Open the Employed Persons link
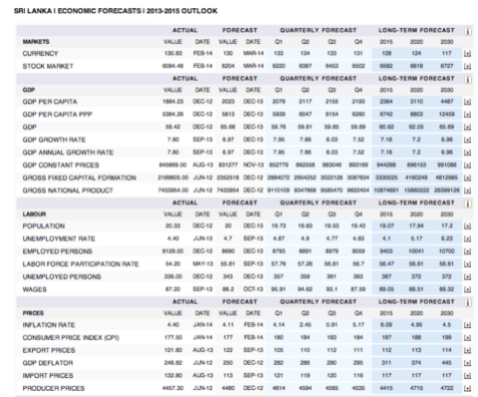This screenshot has height=397, width=478. click(x=57, y=251)
